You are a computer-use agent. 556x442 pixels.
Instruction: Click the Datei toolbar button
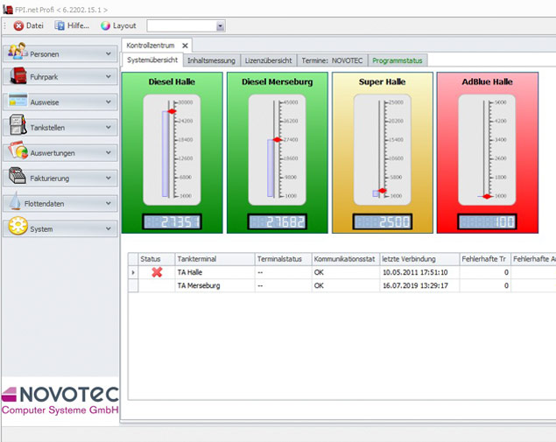point(29,26)
